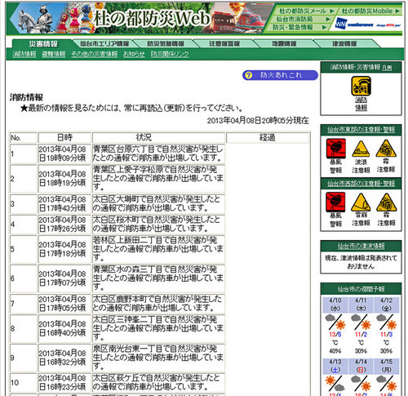
Task: Open the 消防情報 submenu link
Action: click(24, 54)
